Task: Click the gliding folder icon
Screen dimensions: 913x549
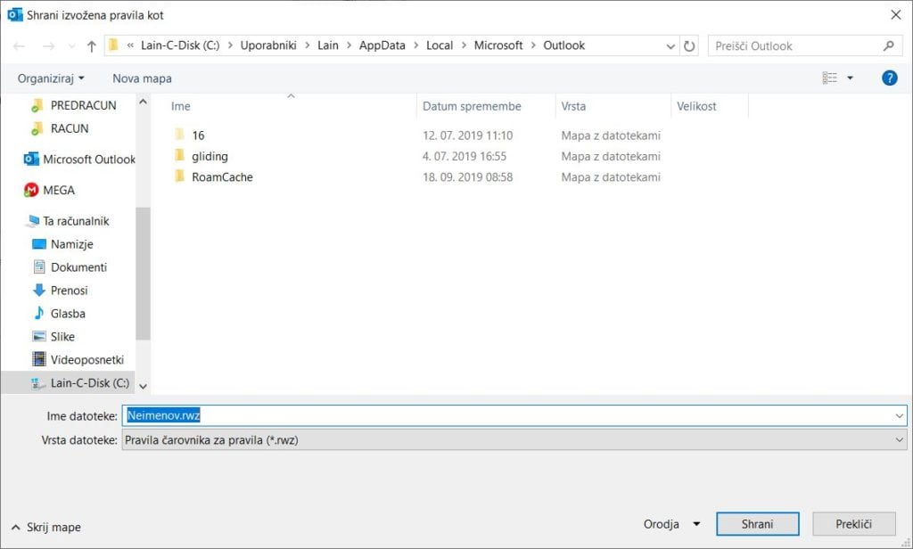Action: tap(179, 156)
